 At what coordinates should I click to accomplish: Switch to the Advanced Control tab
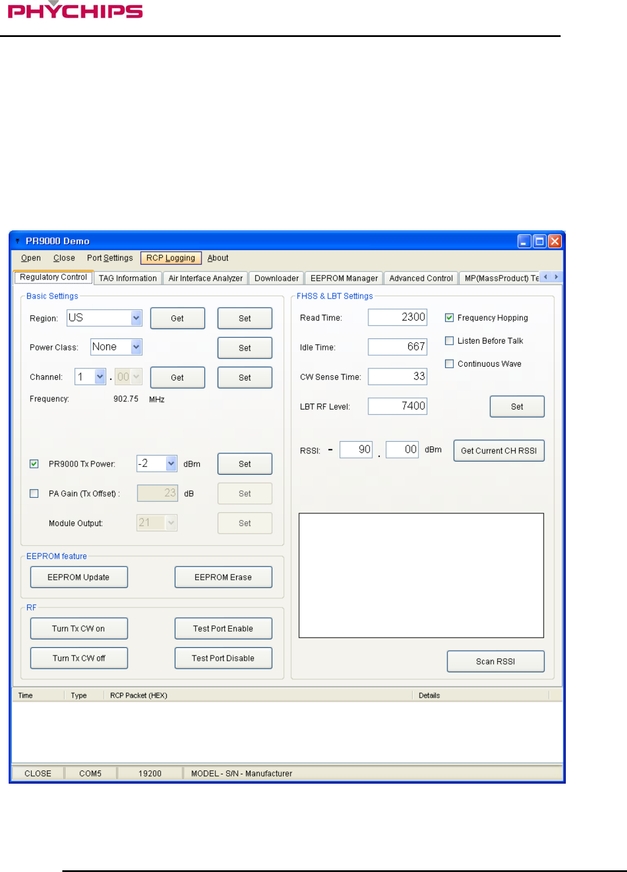[421, 278]
